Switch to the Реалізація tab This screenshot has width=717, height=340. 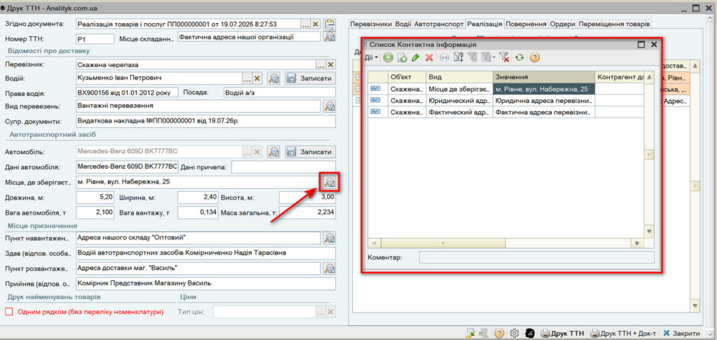[485, 24]
